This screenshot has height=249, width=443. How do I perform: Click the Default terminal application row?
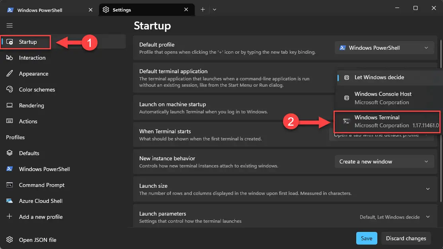coord(234,78)
